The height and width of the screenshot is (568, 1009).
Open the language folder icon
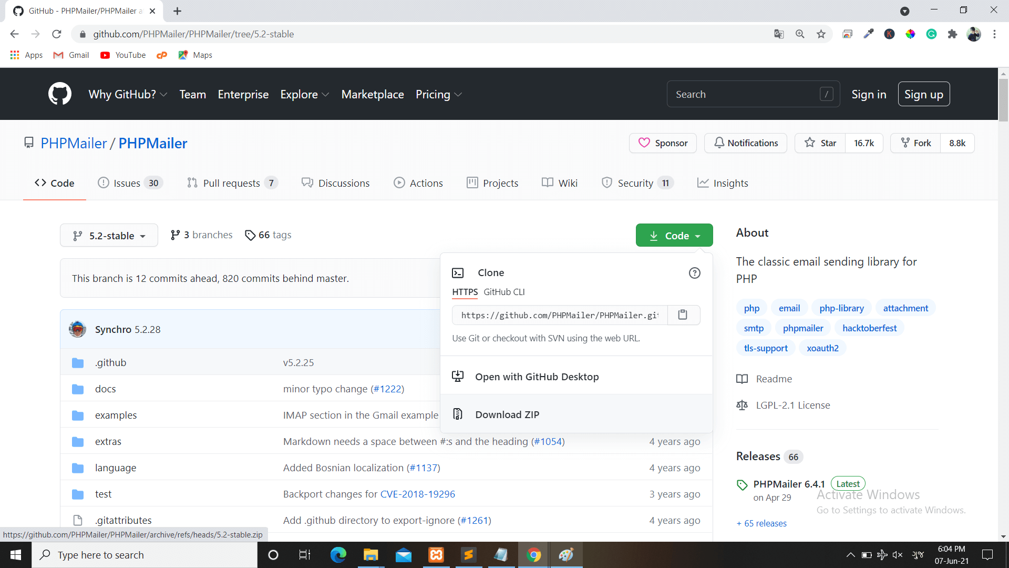(x=78, y=467)
